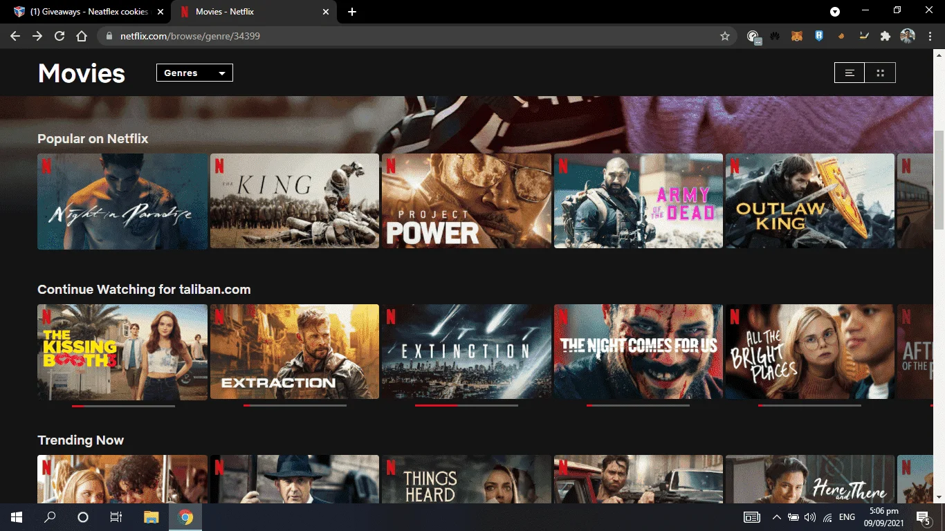Open Windows taskbar search
The height and width of the screenshot is (531, 945).
50,517
